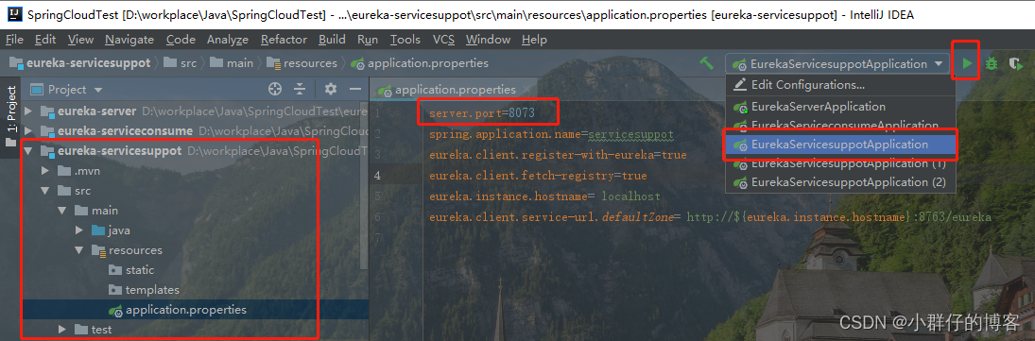Run with coverage using the shield icon
Image resolution: width=1035 pixels, height=341 pixels.
click(x=1016, y=63)
